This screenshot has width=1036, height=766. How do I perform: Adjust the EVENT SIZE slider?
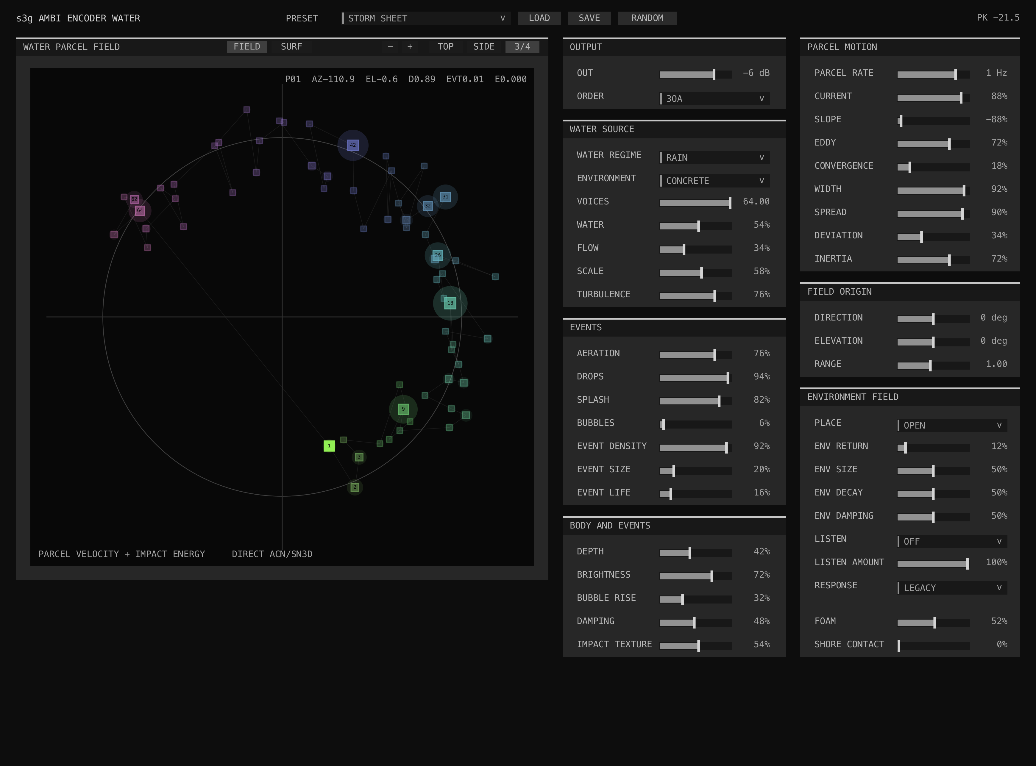tap(696, 470)
